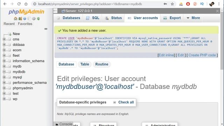Click 'mydbdbuser'@'localhost' user account link

[x=95, y=86]
